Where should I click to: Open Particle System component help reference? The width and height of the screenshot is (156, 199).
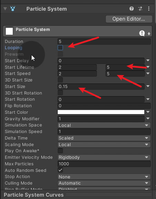click(132, 9)
